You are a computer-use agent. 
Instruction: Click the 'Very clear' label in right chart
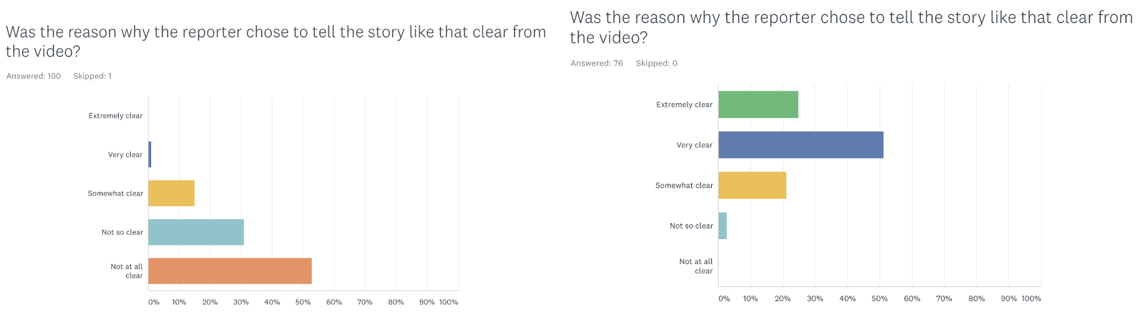point(694,145)
